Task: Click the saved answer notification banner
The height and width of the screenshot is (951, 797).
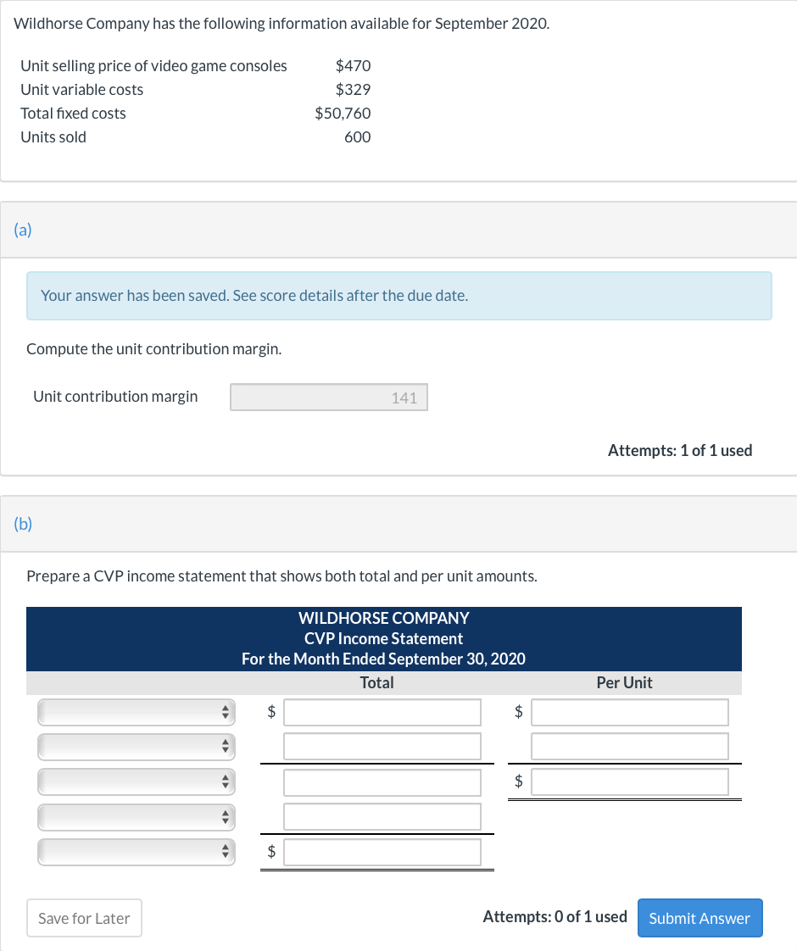Action: 398,295
